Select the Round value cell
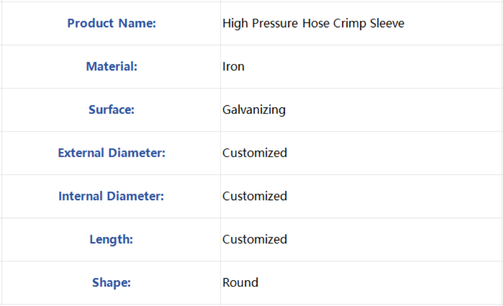 pos(361,283)
